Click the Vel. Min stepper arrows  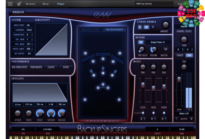[32, 39]
